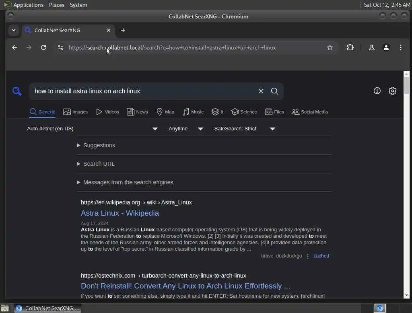Go back to previous page
Viewport: 412px width, 313px height.
[x=14, y=47]
